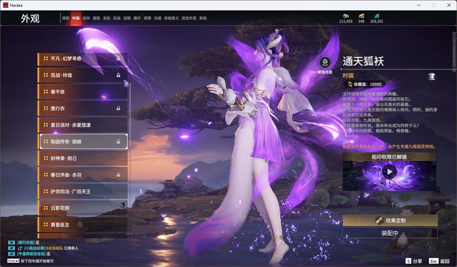Image resolution: width=457 pixels, height=267 pixels.
Task: Select the 不凡·幻梦寻奇 outfit
Action: point(83,59)
